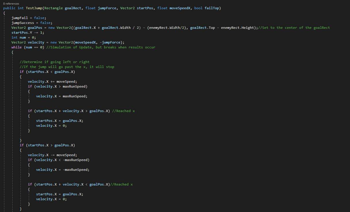This screenshot has height=212, width=350.
Task: Click the "jumpFail = false;" line
Action: [x=28, y=18]
